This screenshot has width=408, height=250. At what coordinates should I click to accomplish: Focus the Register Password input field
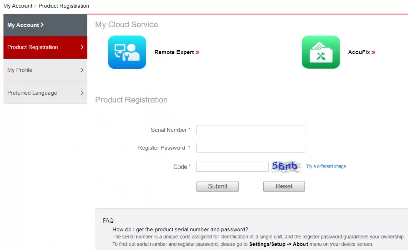tap(250, 148)
